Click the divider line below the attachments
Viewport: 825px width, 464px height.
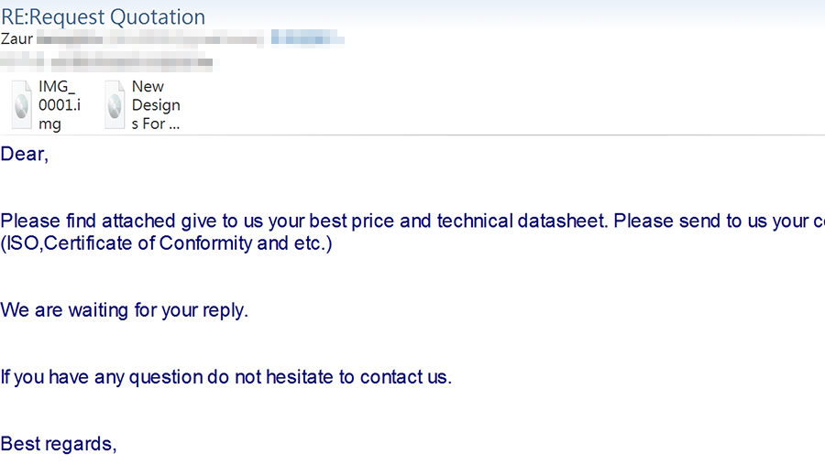click(412, 135)
